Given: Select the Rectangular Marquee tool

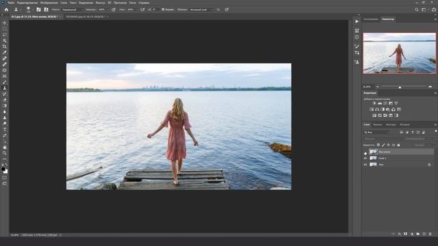Looking at the screenshot, I should click(5, 29).
